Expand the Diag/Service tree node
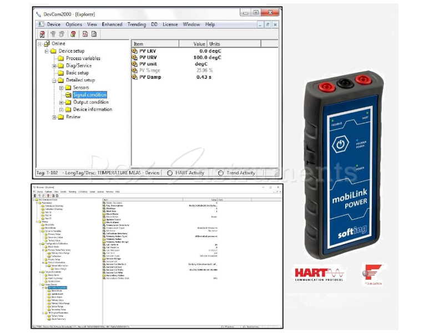 pos(54,66)
